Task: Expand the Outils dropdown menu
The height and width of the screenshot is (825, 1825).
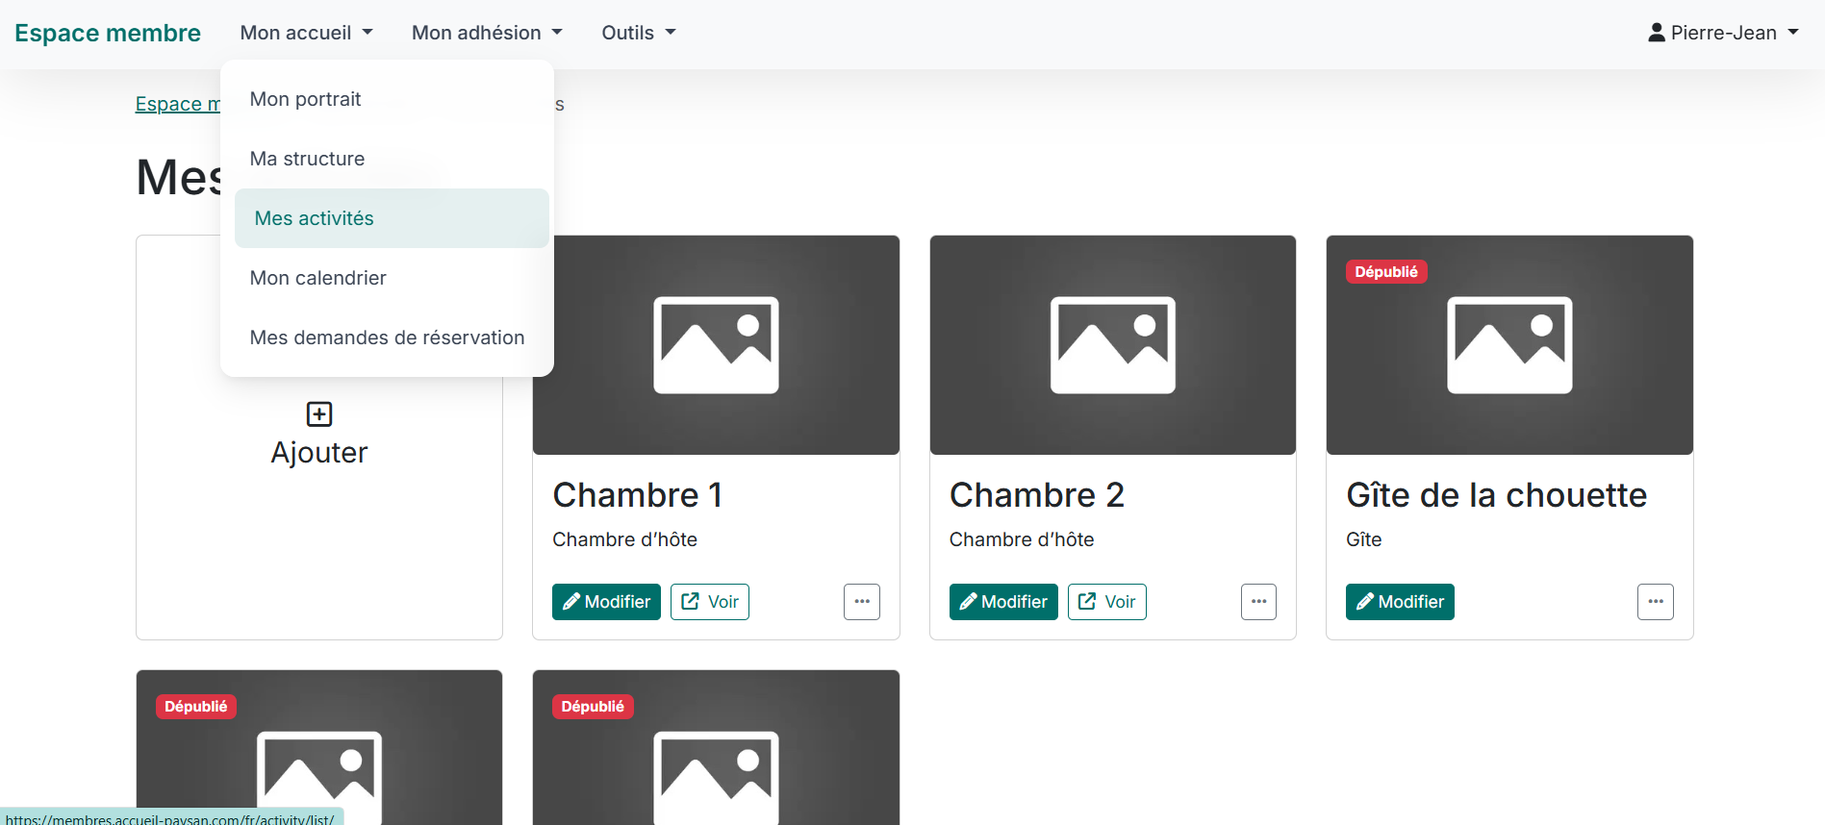Action: point(638,33)
